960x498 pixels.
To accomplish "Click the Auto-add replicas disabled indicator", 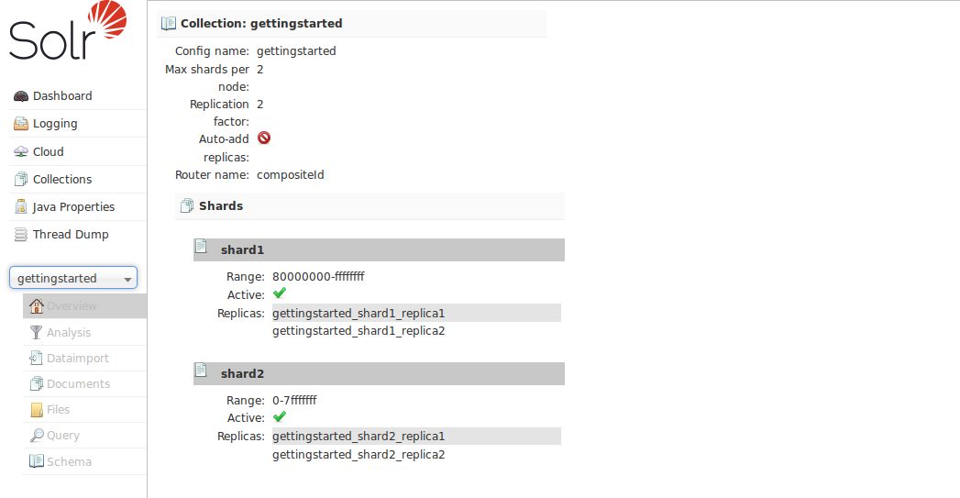I will [x=264, y=138].
